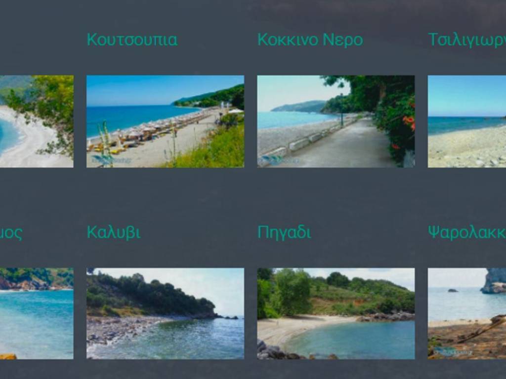506x379 pixels.
Task: View the Τσιλιγιωργ pebble beach thumbnail
Action: 467,121
